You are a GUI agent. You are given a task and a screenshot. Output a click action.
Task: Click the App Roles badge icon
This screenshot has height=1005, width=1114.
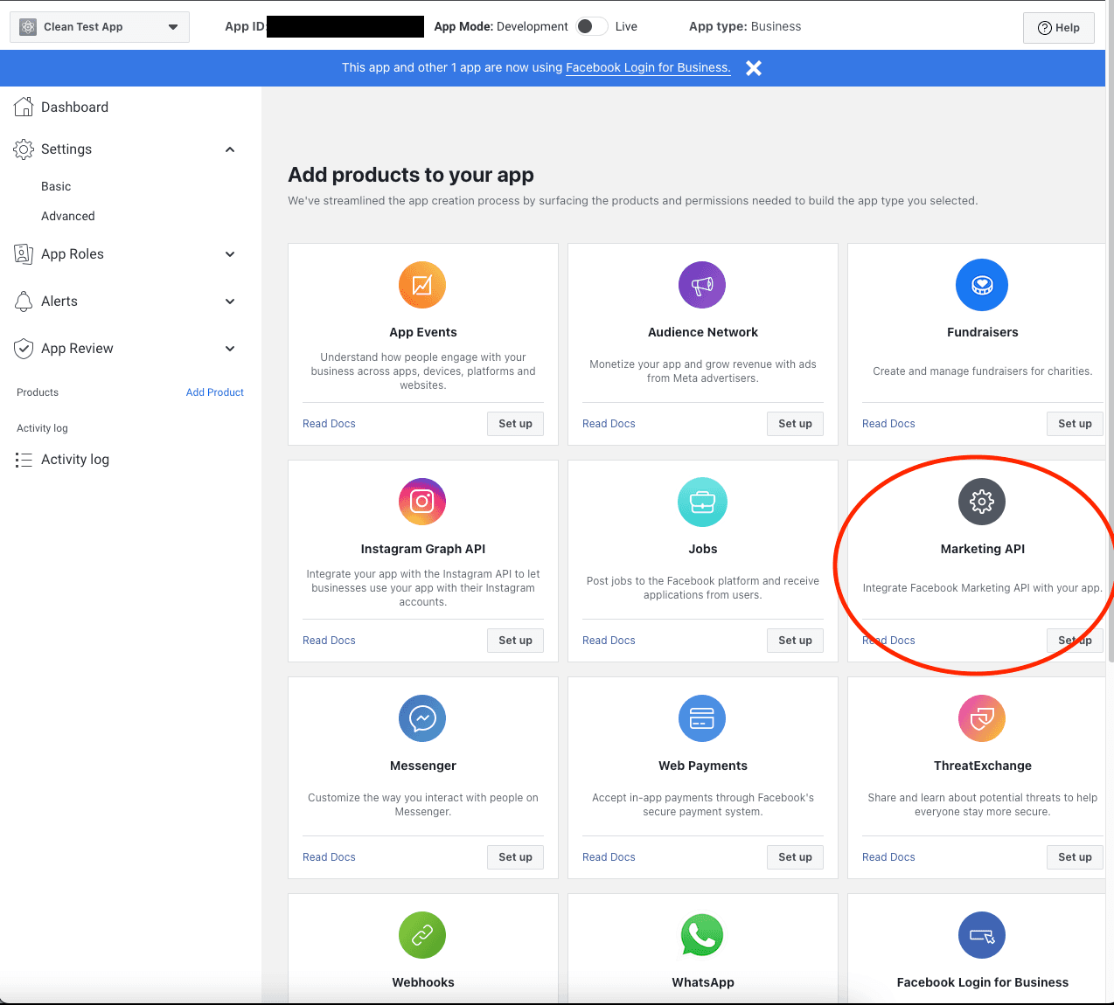[x=24, y=254]
